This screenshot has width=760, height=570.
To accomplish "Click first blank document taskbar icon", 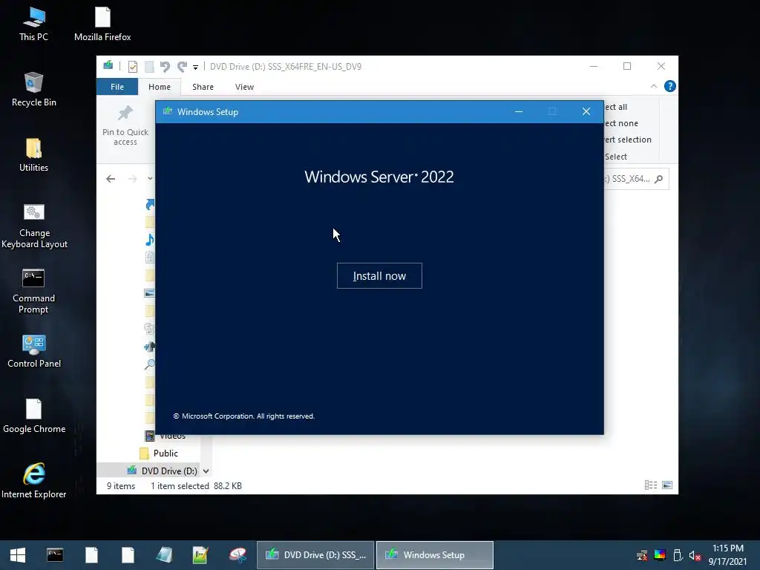I will [x=91, y=555].
